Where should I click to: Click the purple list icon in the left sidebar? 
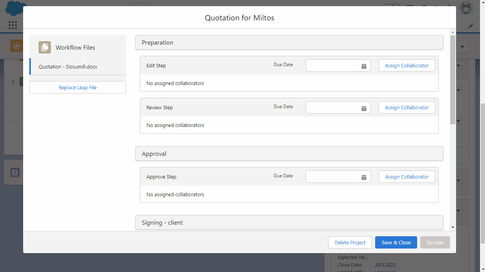[15, 172]
